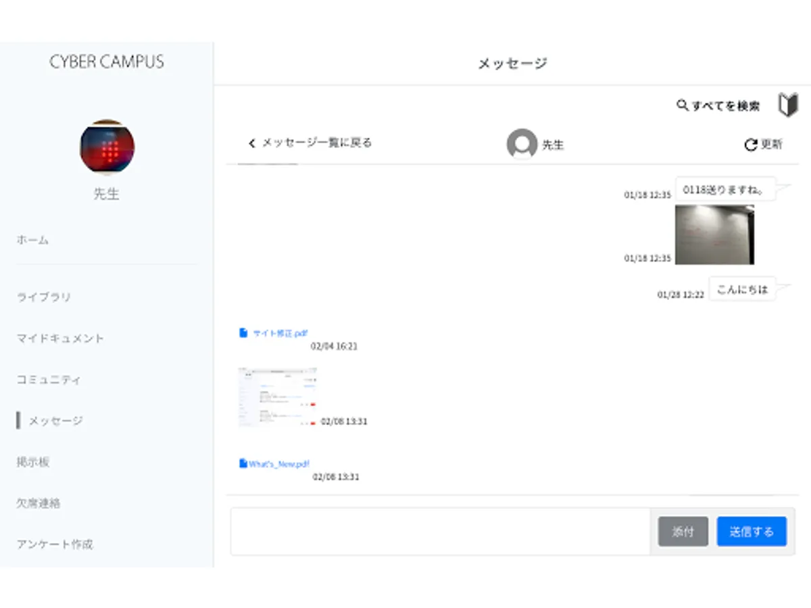The height and width of the screenshot is (608, 811).
Task: Click the 送信する send button
Action: tap(752, 532)
